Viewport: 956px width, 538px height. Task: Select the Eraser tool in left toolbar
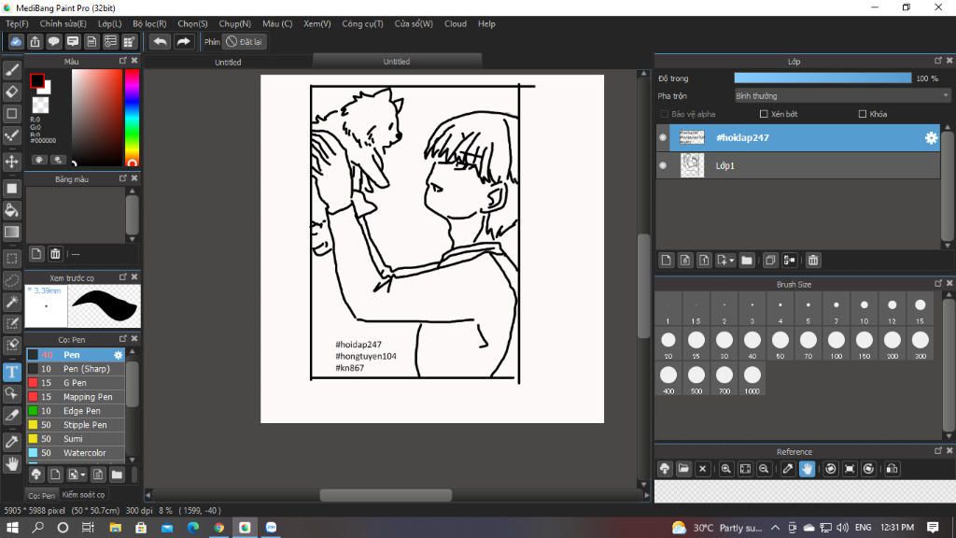click(x=11, y=92)
